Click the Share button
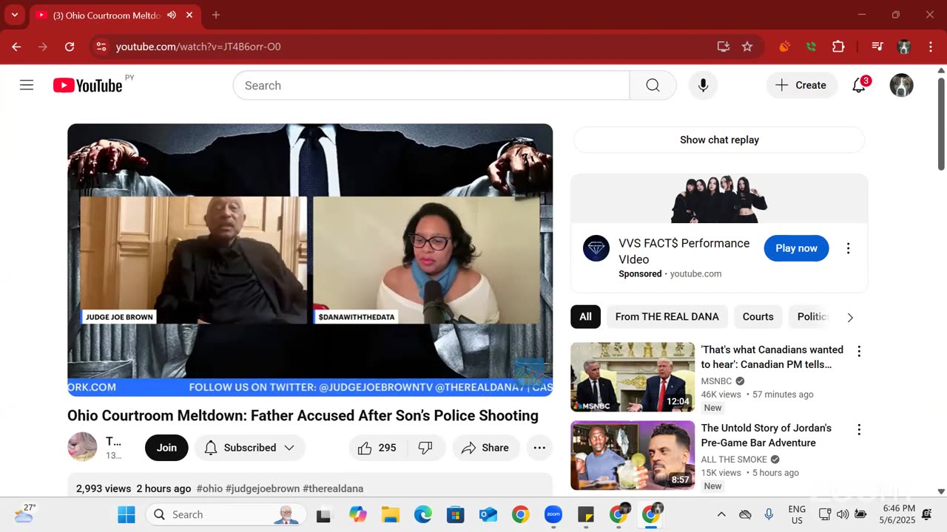Screen dimensions: 947x532 [485, 448]
